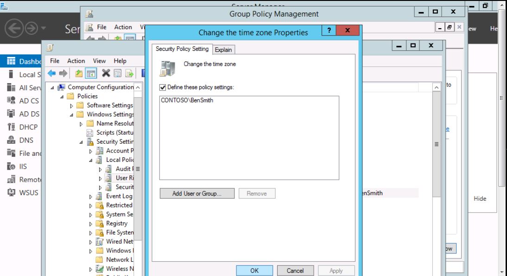Expand the Registry tree node

(91, 224)
